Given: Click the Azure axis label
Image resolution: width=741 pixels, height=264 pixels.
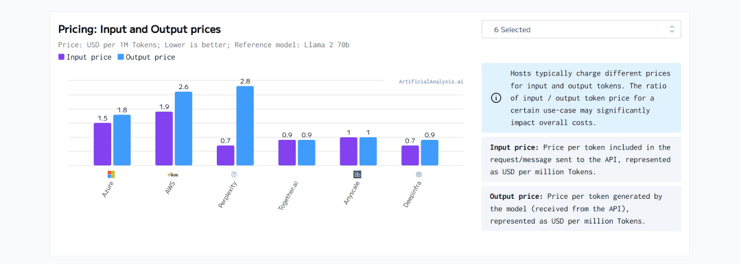Looking at the screenshot, I should click(x=108, y=189).
